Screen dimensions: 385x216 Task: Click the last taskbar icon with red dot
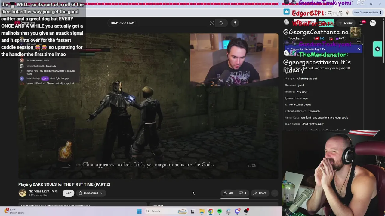tap(246, 211)
